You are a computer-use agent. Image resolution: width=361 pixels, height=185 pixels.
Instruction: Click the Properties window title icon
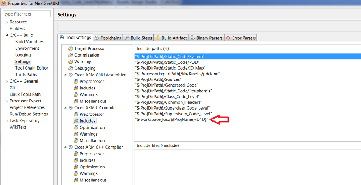tap(4, 3)
